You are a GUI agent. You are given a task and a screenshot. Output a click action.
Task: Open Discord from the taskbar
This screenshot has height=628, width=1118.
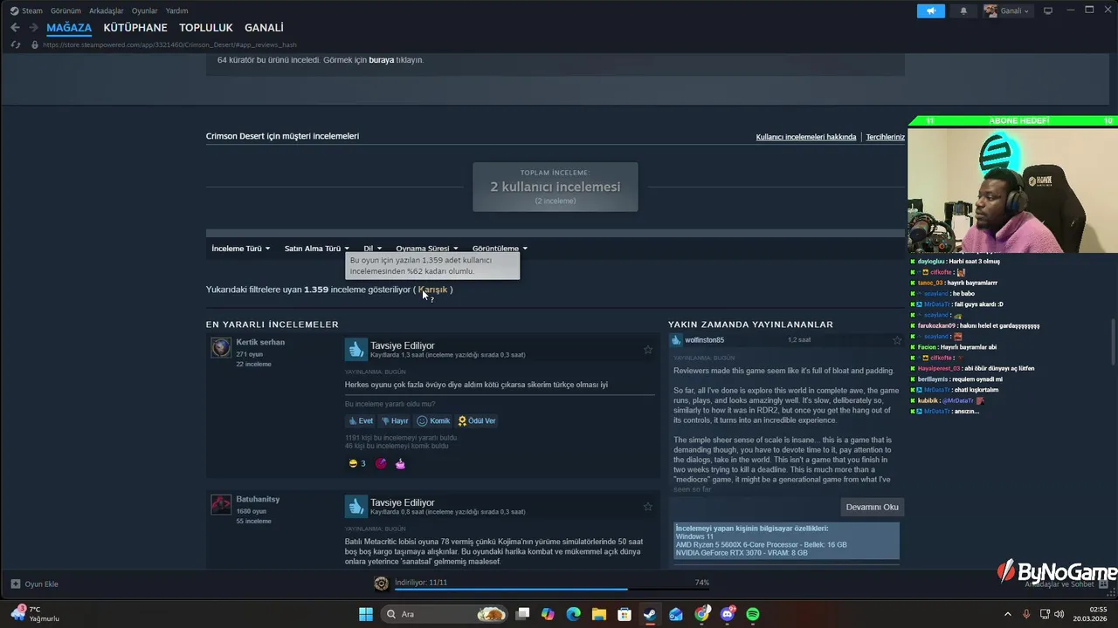click(727, 614)
